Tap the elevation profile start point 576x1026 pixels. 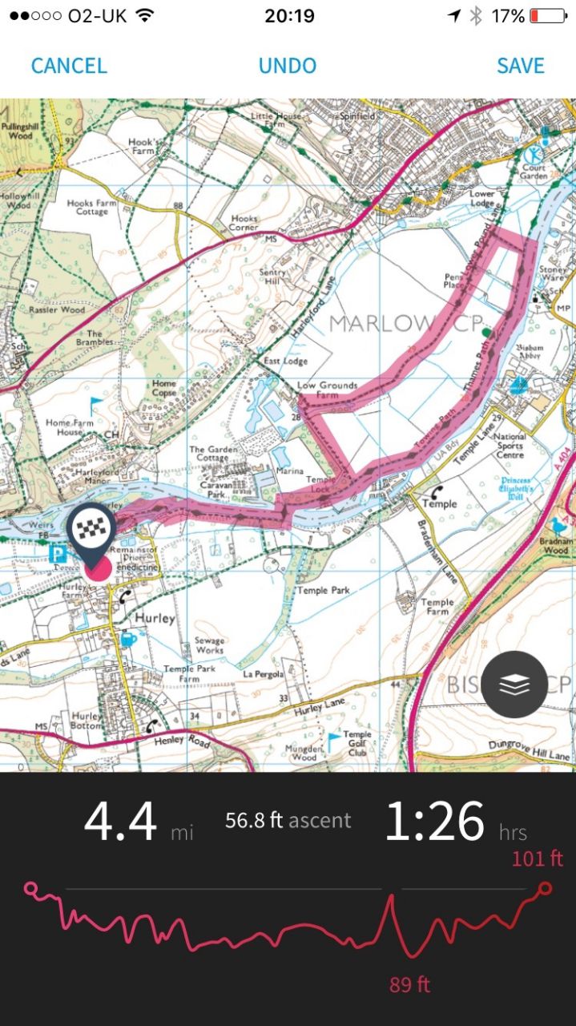pyautogui.click(x=30, y=888)
